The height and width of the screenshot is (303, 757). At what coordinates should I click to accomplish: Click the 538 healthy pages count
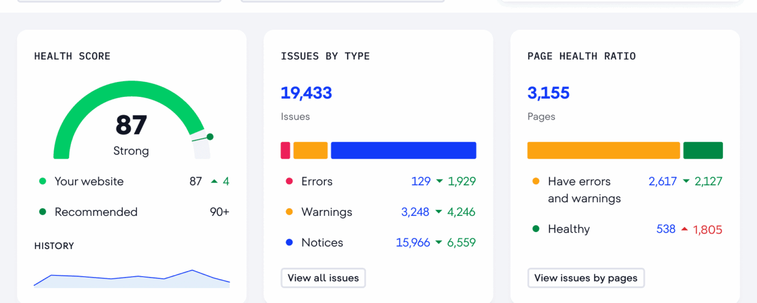click(x=666, y=229)
